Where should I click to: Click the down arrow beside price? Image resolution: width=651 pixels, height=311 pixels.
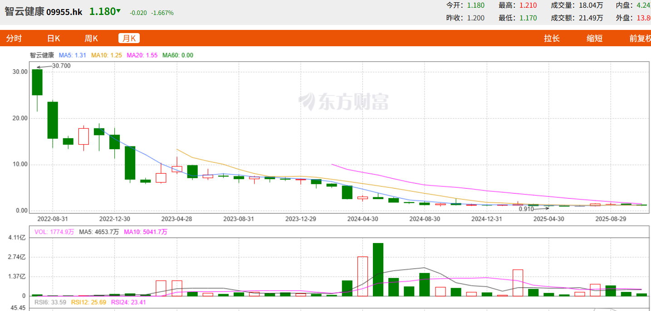119,11
